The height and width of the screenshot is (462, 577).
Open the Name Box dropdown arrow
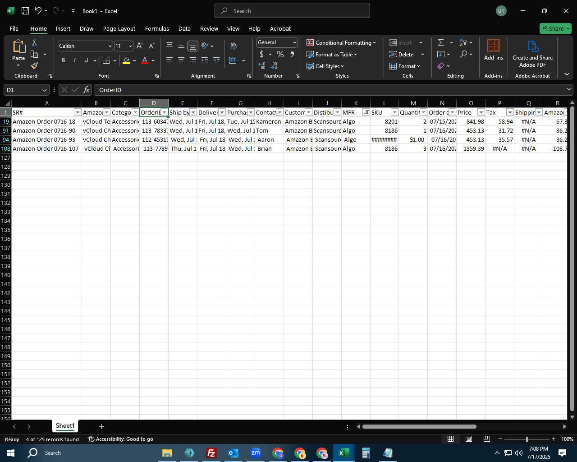pos(44,90)
